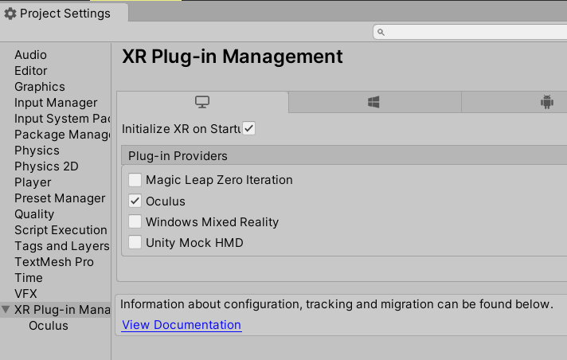Select the Project Settings window tab
The image size is (567, 360).
(64, 14)
